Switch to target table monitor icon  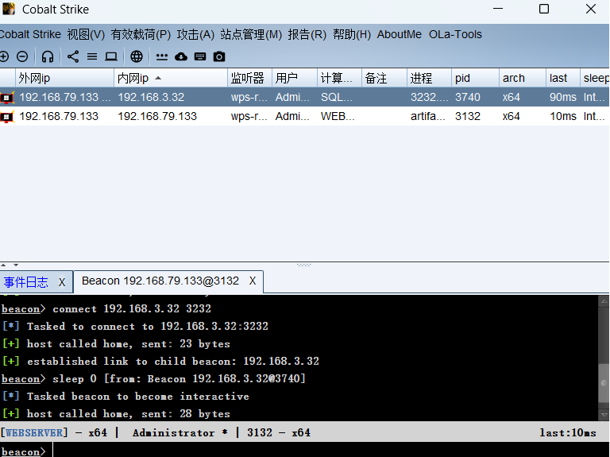pyautogui.click(x=111, y=57)
